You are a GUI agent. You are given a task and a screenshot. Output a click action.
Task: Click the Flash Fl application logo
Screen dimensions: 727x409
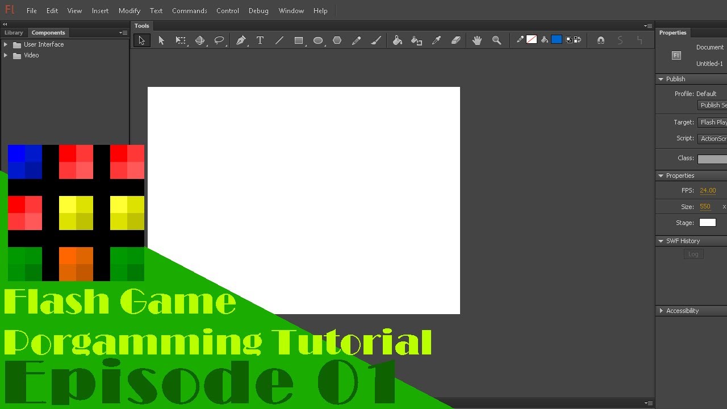coord(9,10)
